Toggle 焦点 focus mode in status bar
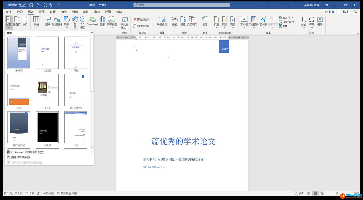Image resolution: width=363 pixels, height=200 pixels. pos(299,193)
